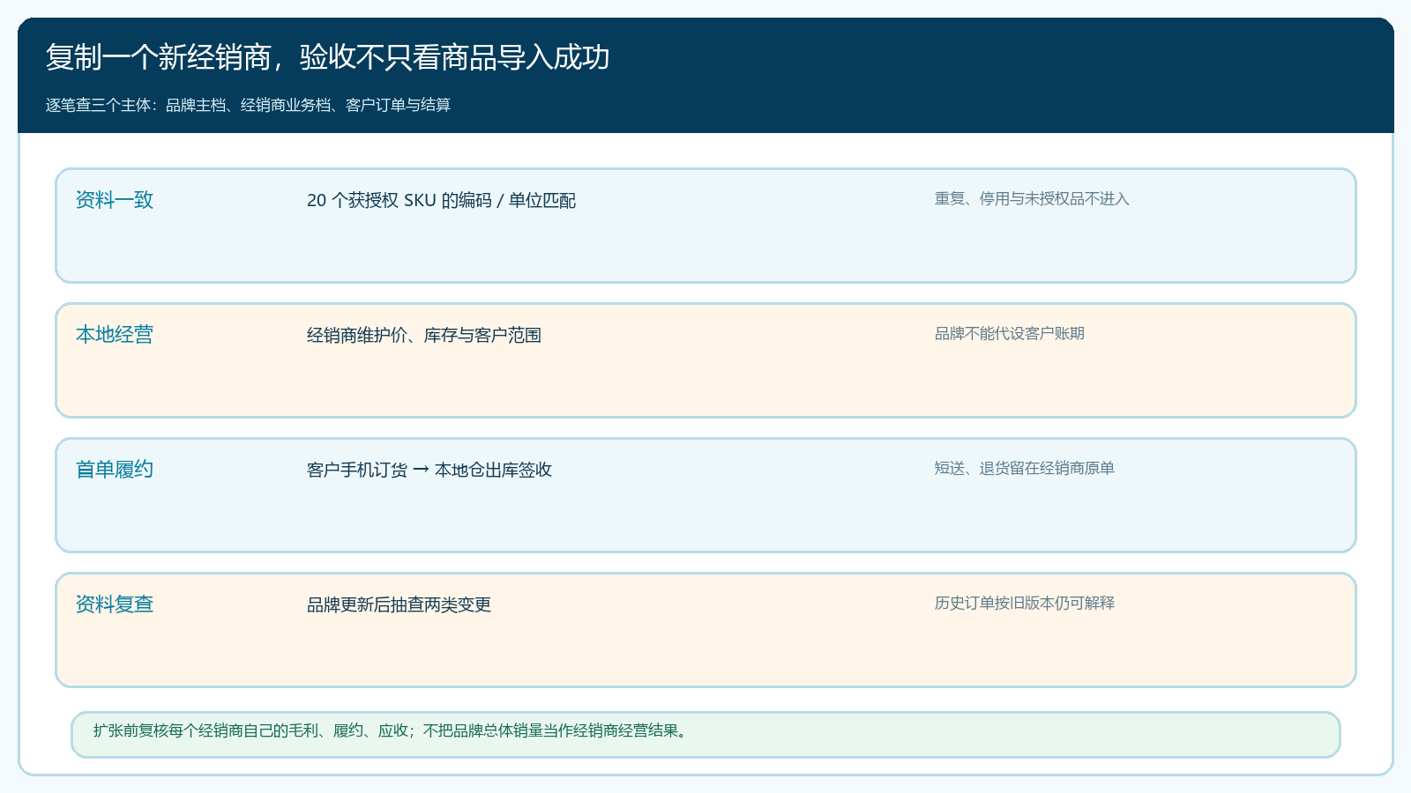This screenshot has height=793, width=1411.
Task: Click empty area of the 资料复查 card
Action: click(x=705, y=656)
